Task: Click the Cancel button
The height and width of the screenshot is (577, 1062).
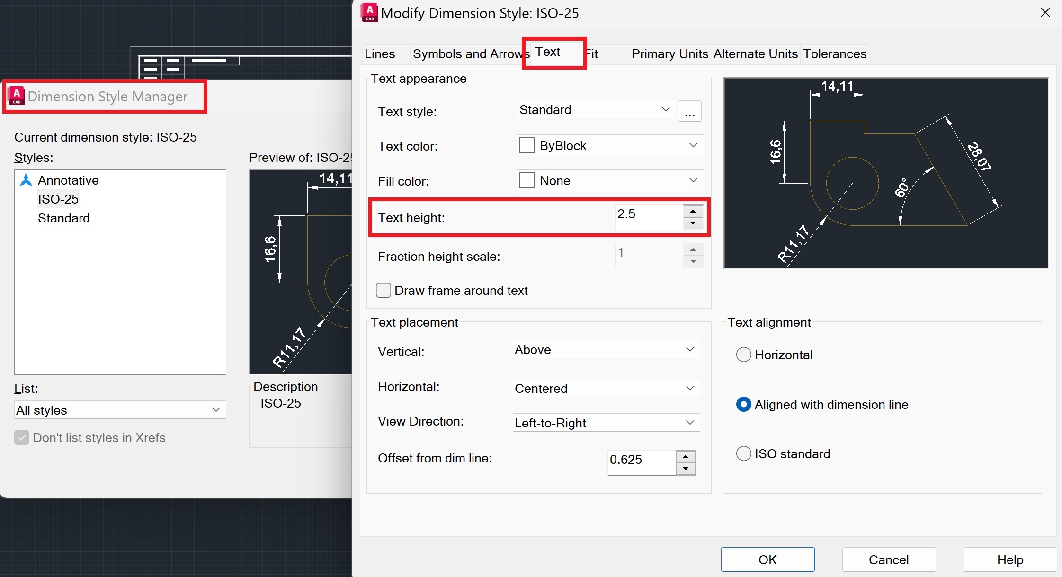Action: (x=889, y=560)
